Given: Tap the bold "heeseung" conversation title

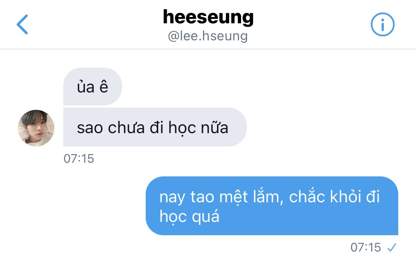Looking at the screenshot, I should tap(208, 17).
